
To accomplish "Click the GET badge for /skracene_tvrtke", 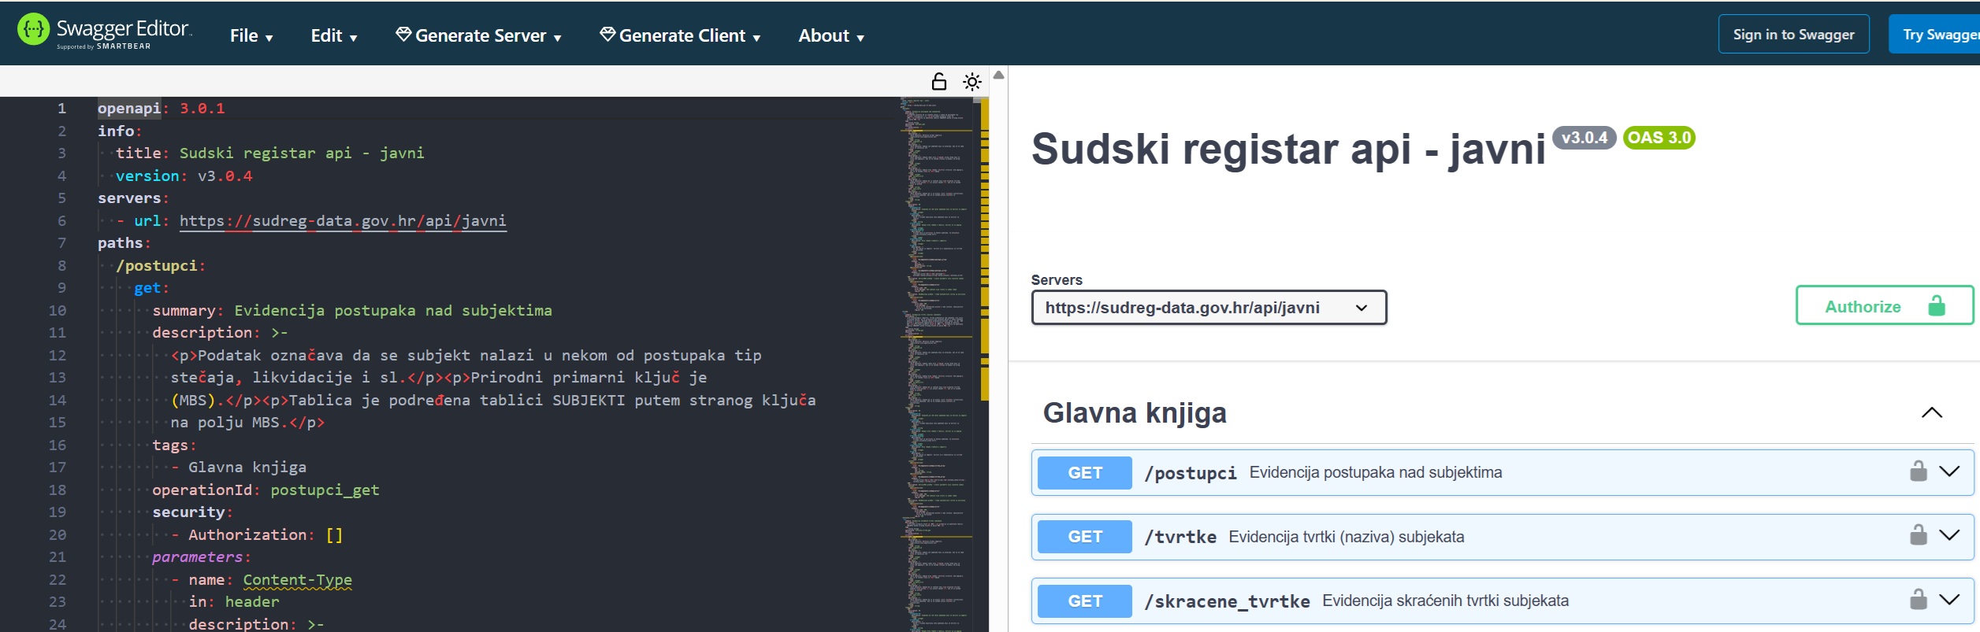I will (1084, 601).
